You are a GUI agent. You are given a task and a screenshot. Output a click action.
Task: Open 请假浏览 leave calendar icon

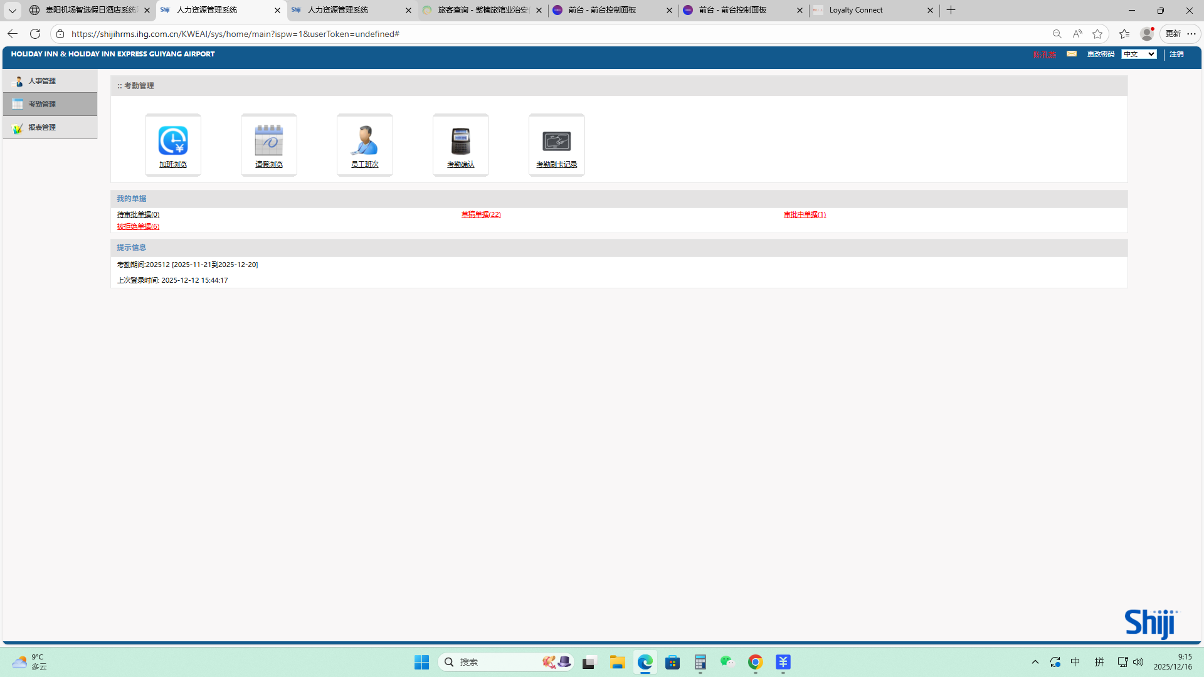[x=268, y=144]
